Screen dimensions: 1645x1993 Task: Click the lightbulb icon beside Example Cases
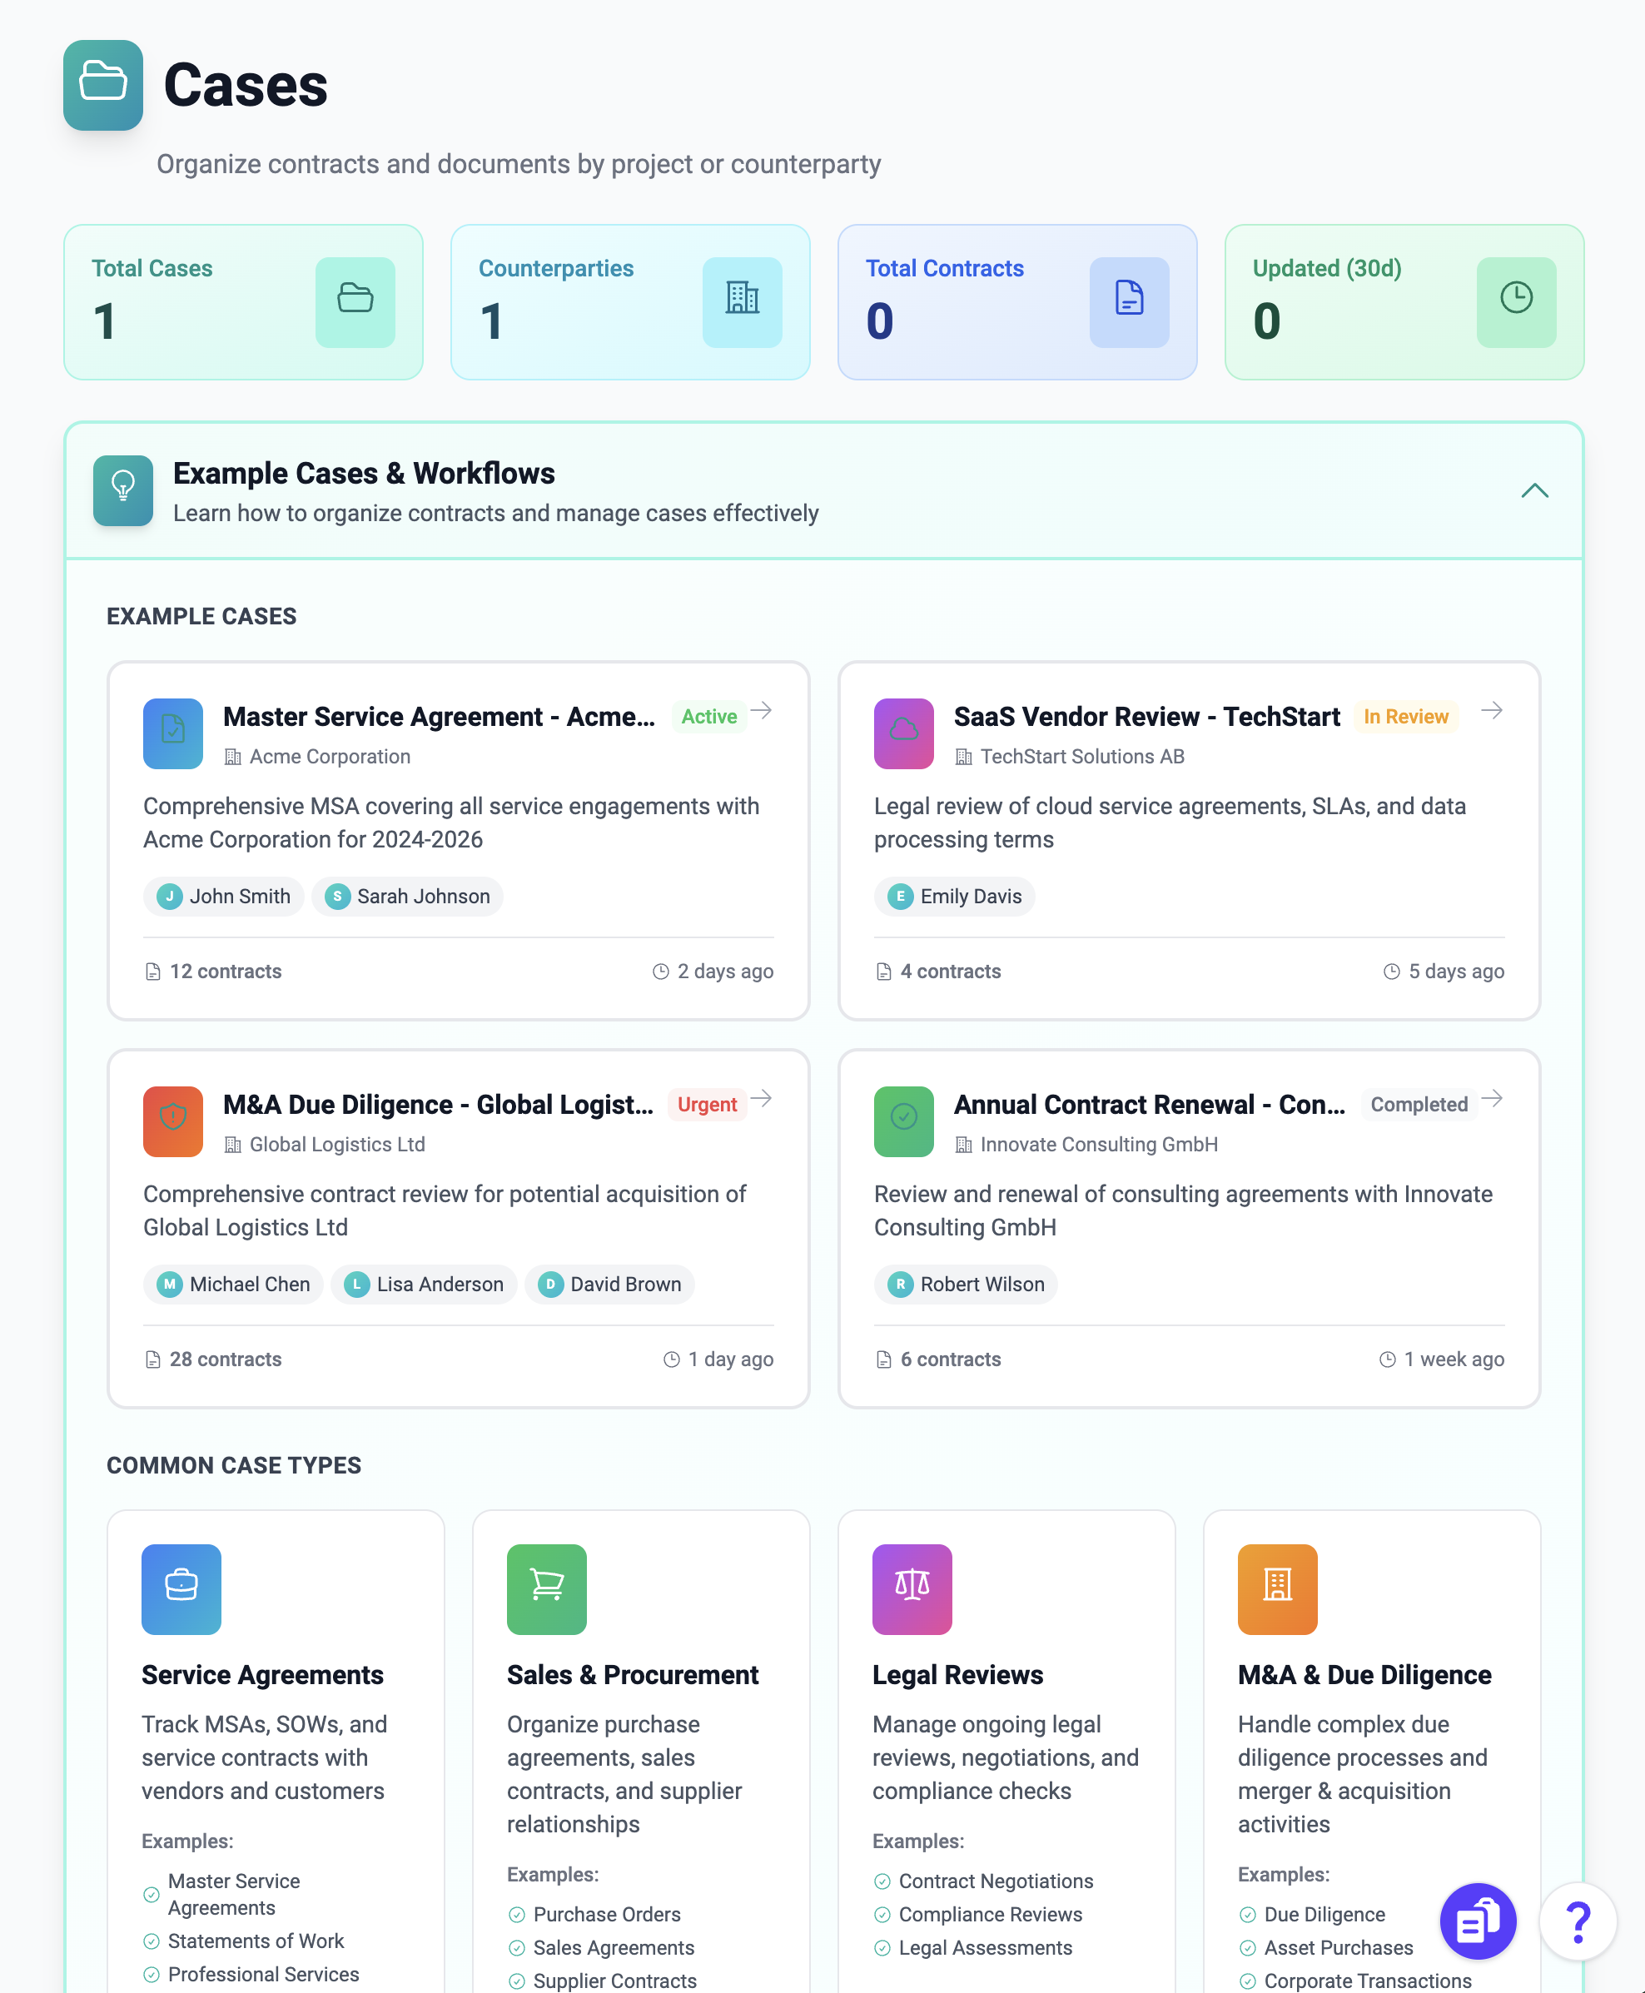coord(122,490)
